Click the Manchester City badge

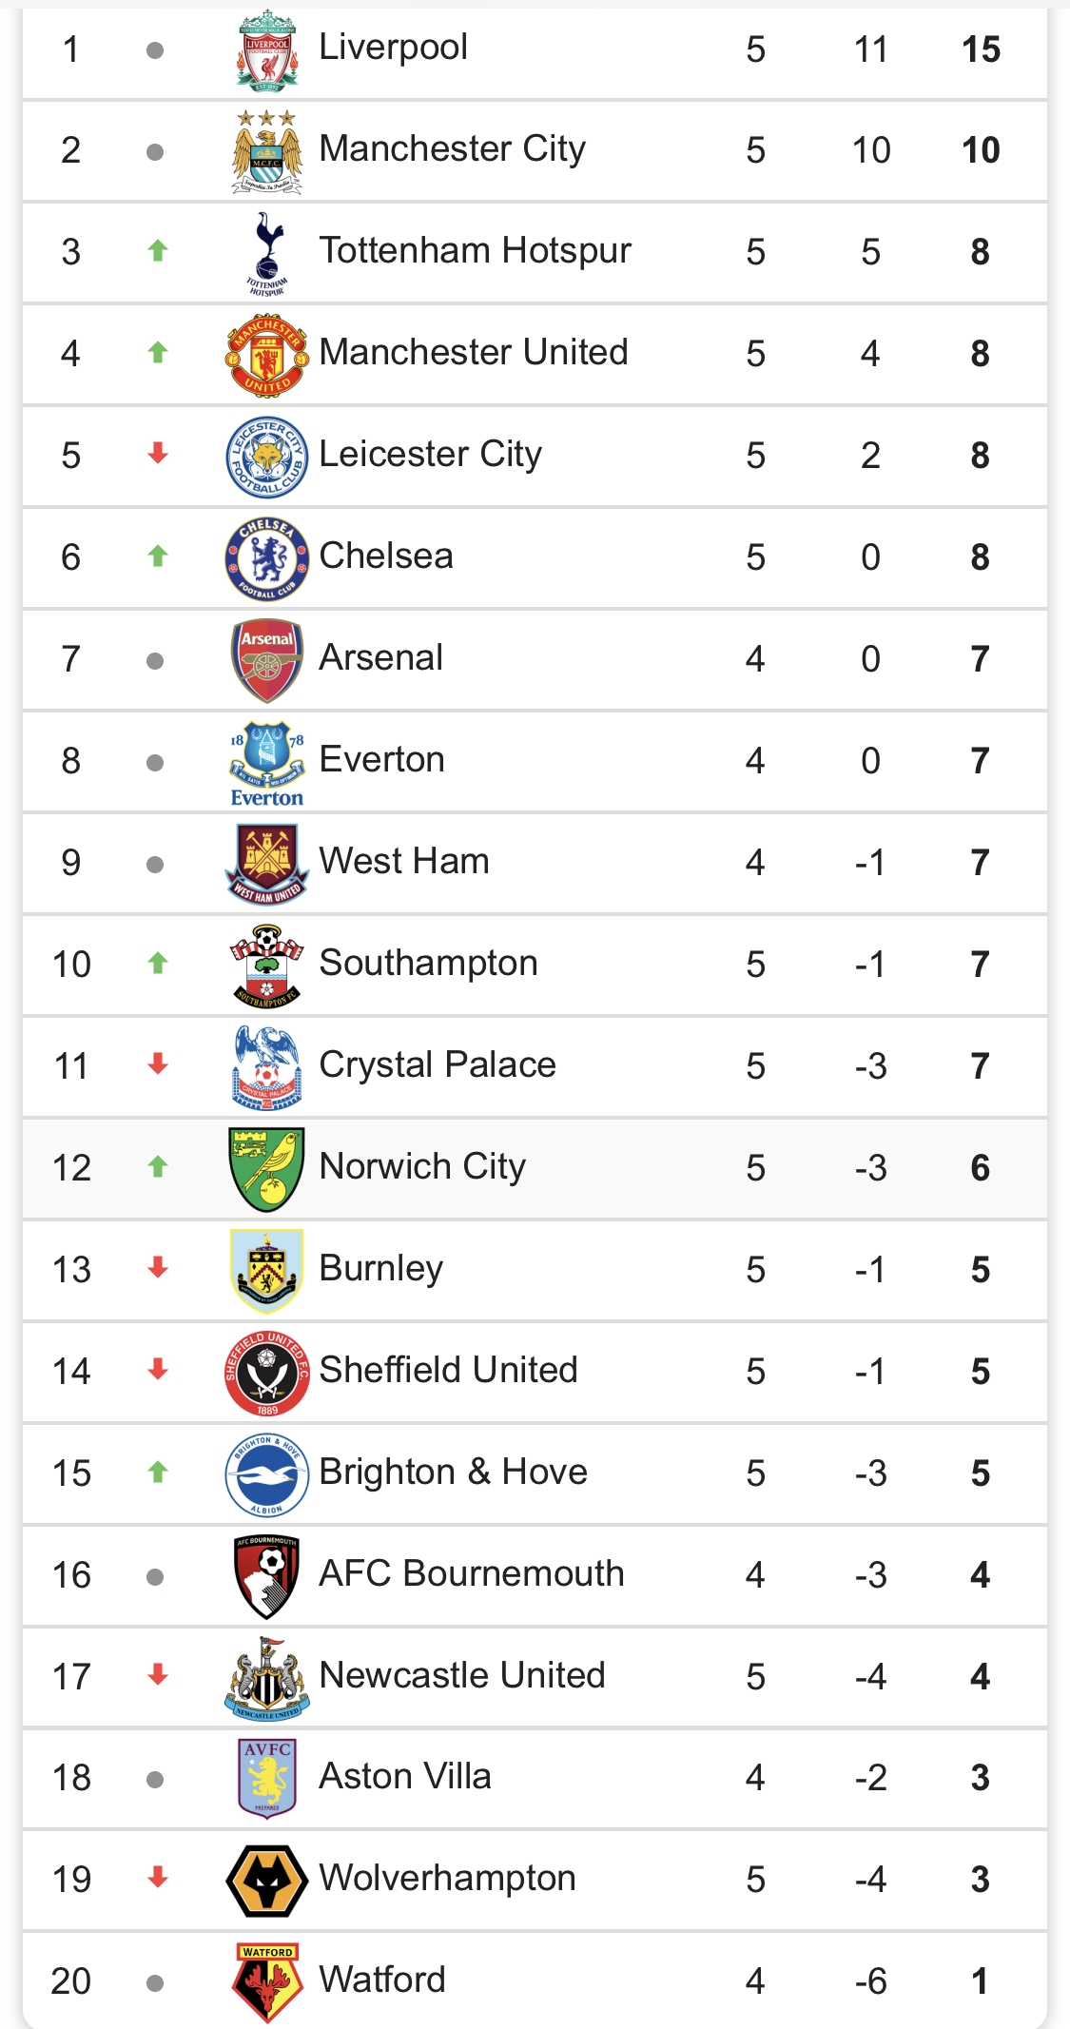coord(267,152)
